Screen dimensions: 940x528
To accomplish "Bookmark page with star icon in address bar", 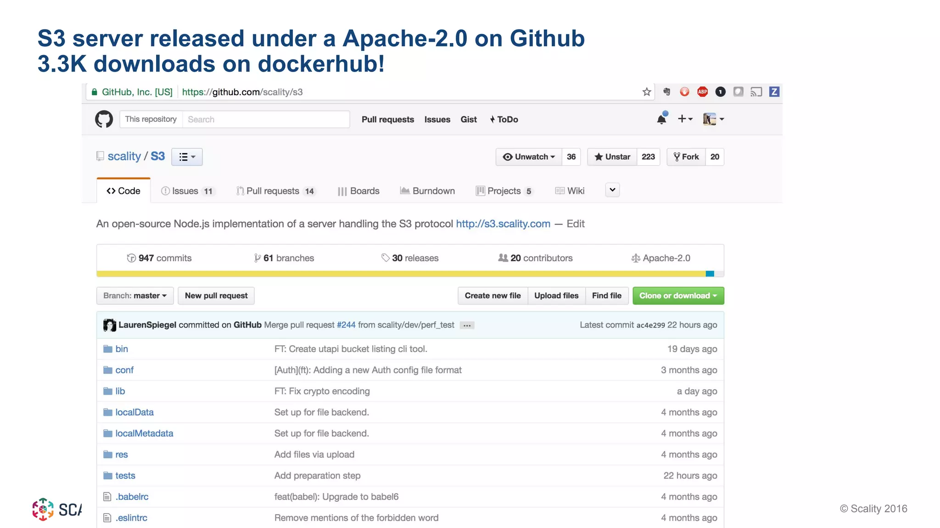I will pyautogui.click(x=647, y=92).
